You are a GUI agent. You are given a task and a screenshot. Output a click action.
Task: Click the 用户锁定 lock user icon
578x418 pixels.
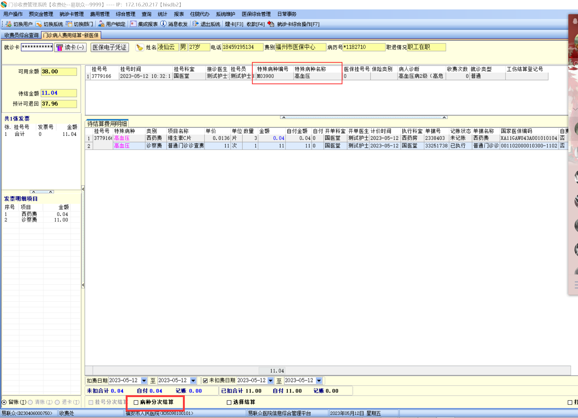point(101,24)
